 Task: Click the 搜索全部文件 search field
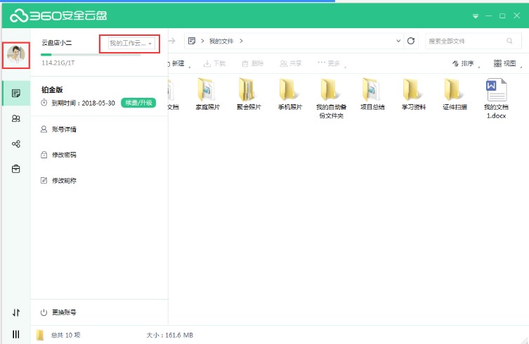(x=473, y=41)
